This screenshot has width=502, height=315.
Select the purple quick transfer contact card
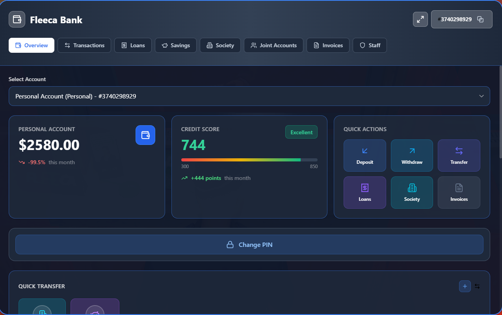pyautogui.click(x=95, y=307)
